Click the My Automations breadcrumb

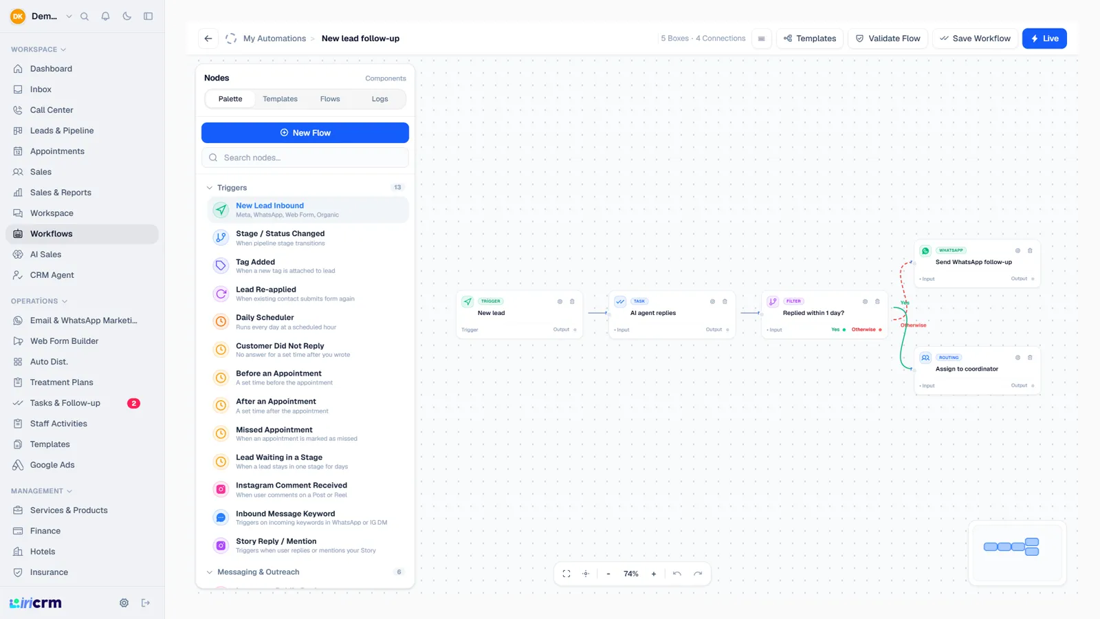(274, 39)
